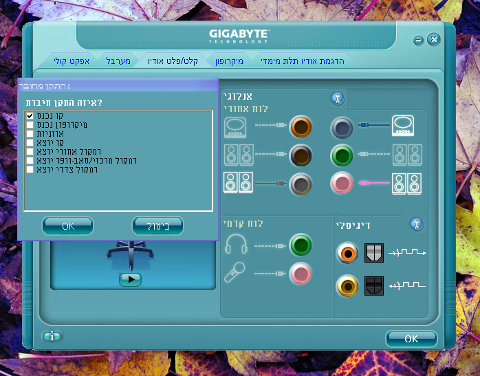
Task: Click the headphones icon on front panel
Action: 236,244
